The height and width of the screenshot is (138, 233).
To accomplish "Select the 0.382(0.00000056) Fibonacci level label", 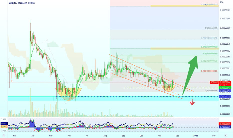I will pos(209,61).
